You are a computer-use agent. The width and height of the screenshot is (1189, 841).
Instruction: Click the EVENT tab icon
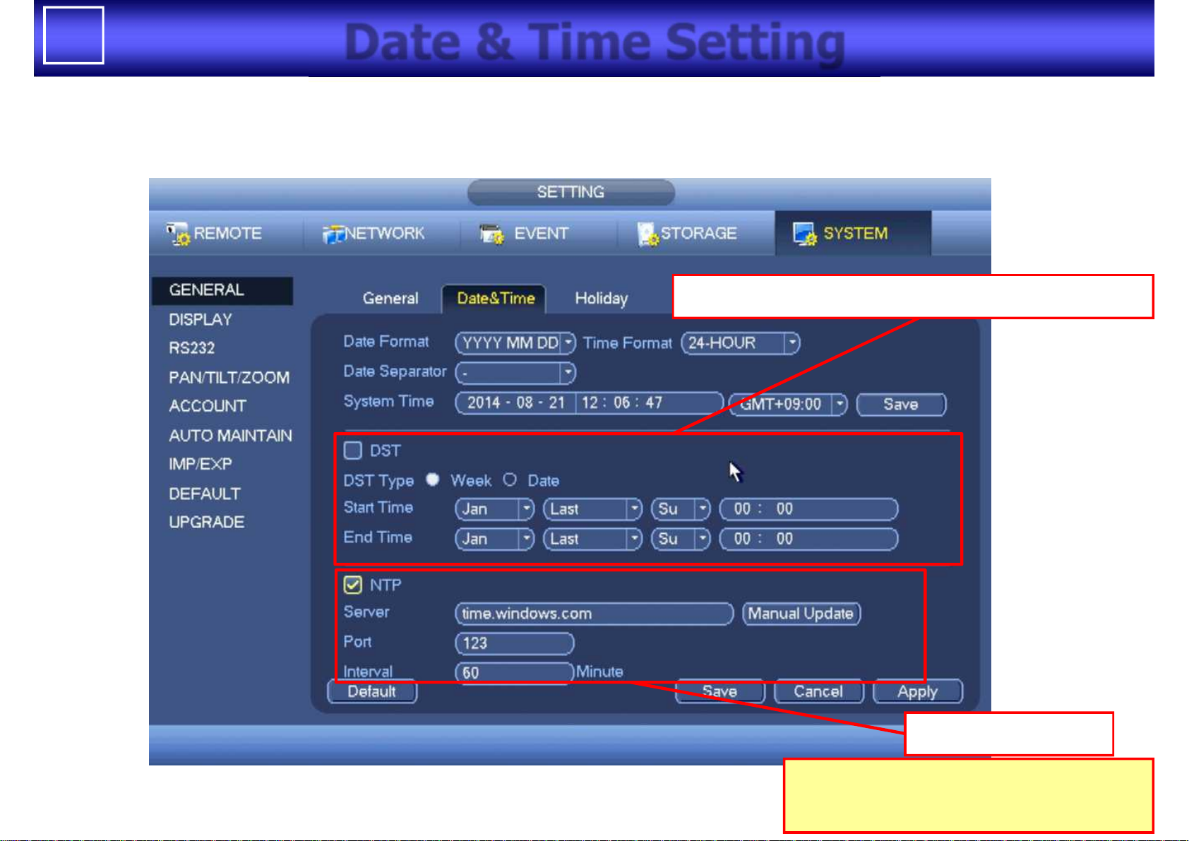pos(491,234)
